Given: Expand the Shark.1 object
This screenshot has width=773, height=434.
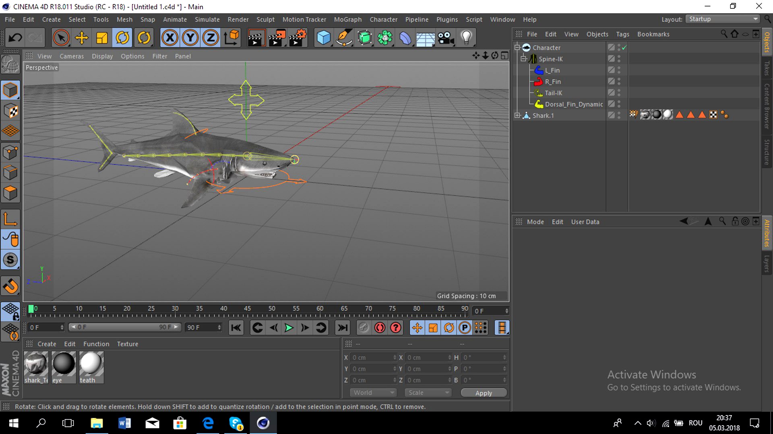Looking at the screenshot, I should [x=517, y=115].
